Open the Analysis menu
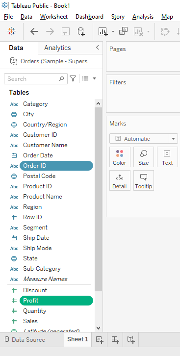Viewport: 180px width, 356px height. [x=143, y=17]
